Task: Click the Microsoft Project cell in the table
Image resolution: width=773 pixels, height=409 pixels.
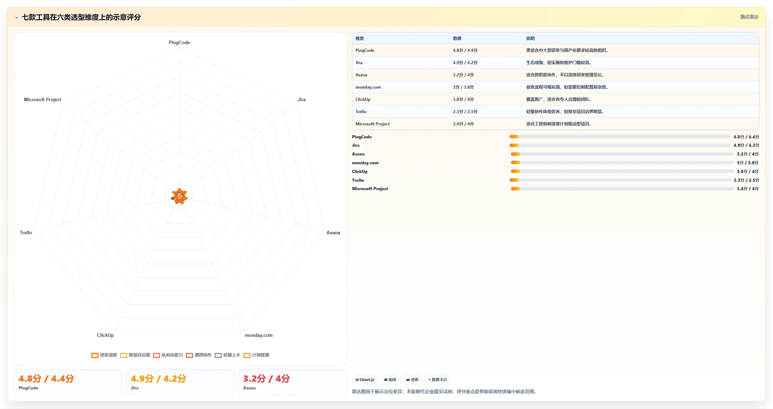Action: [x=373, y=124]
